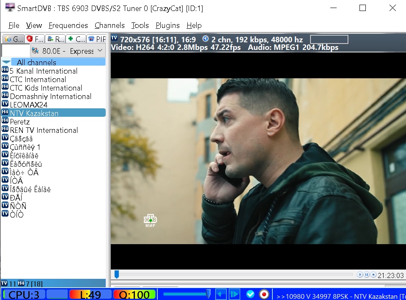This screenshot has width=406, height=300.
Task: Open the Frequencies menu
Action: click(68, 25)
